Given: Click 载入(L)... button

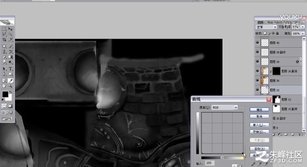Looking at the screenshot, I should click(259, 125).
